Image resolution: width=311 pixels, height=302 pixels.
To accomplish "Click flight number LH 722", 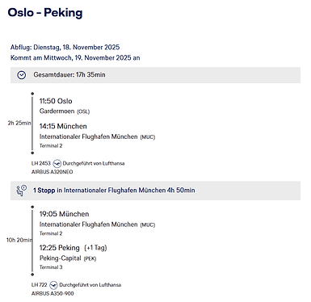I will click(x=40, y=285).
